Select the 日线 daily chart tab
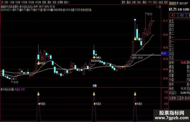The height and width of the screenshot is (122, 190). click(44, 2)
